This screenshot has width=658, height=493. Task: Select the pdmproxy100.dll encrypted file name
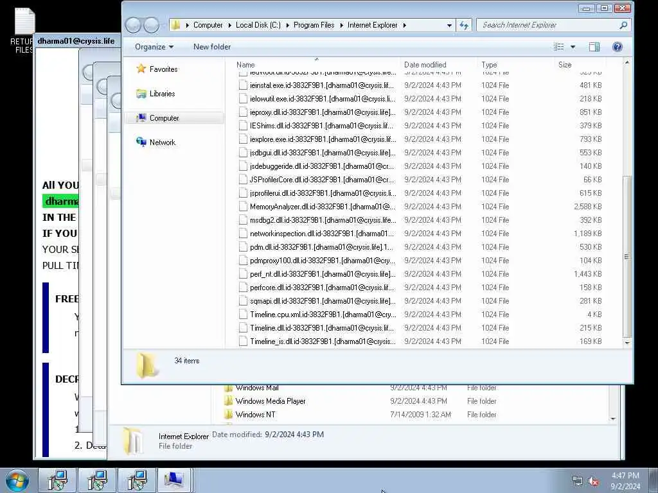pos(323,261)
